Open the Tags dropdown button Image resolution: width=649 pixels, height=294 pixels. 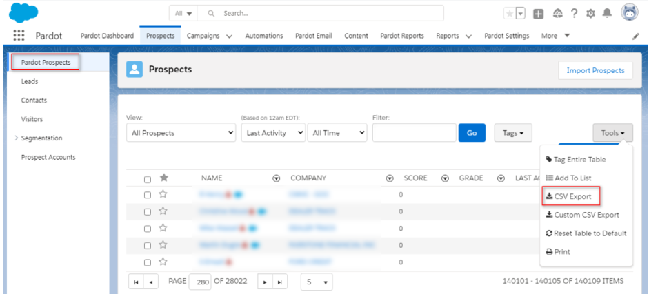click(513, 133)
